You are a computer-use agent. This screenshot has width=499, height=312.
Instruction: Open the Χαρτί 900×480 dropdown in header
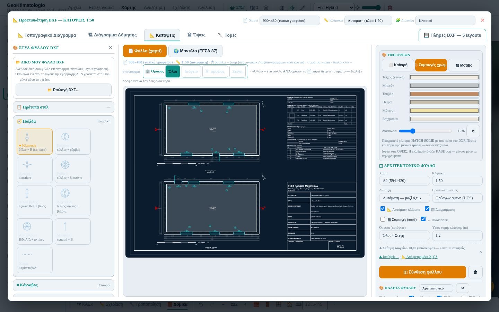tap(290, 20)
